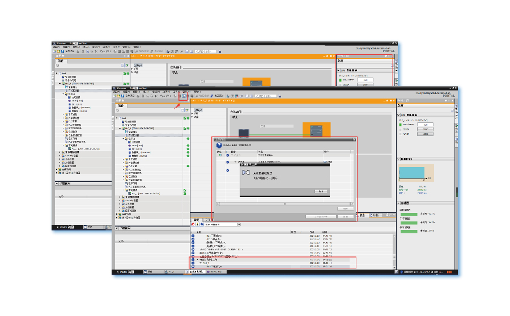Click Paste icon in front window toolbar
510x316 pixels.
(151, 96)
